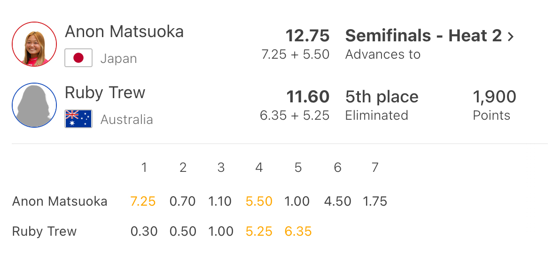
Task: Click Anon Matsuoka row label in table
Action: tap(60, 201)
